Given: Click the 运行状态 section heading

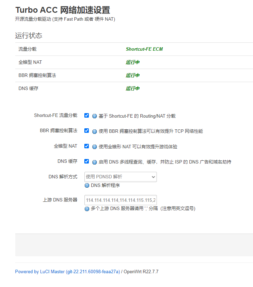Looking at the screenshot, I should click(29, 36).
